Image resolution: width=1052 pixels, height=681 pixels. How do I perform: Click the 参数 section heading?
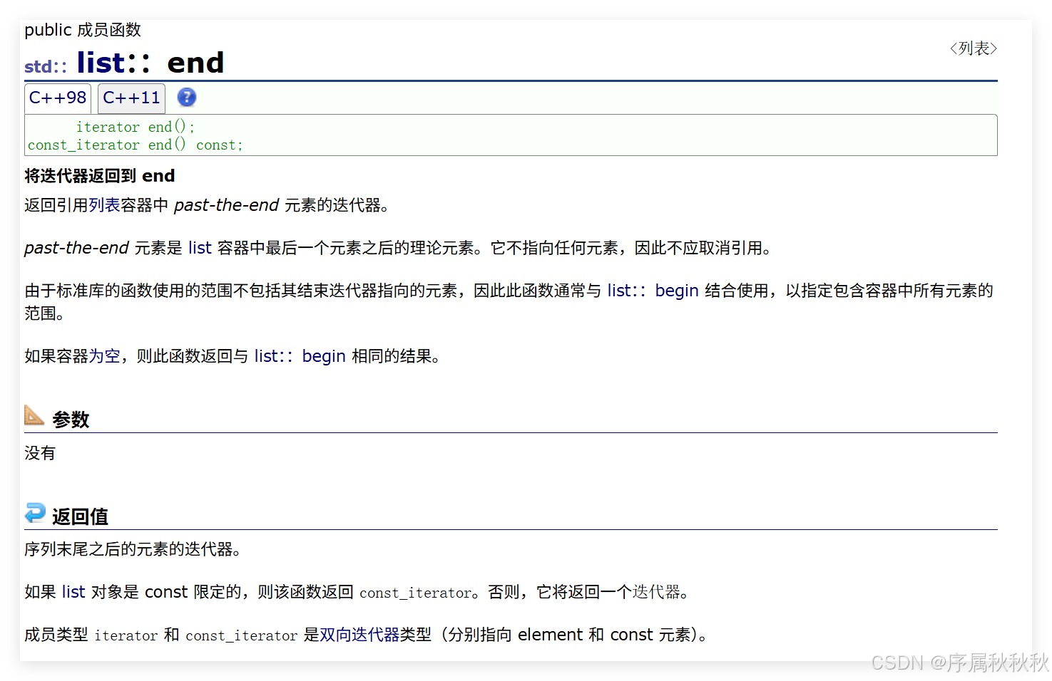(x=71, y=420)
